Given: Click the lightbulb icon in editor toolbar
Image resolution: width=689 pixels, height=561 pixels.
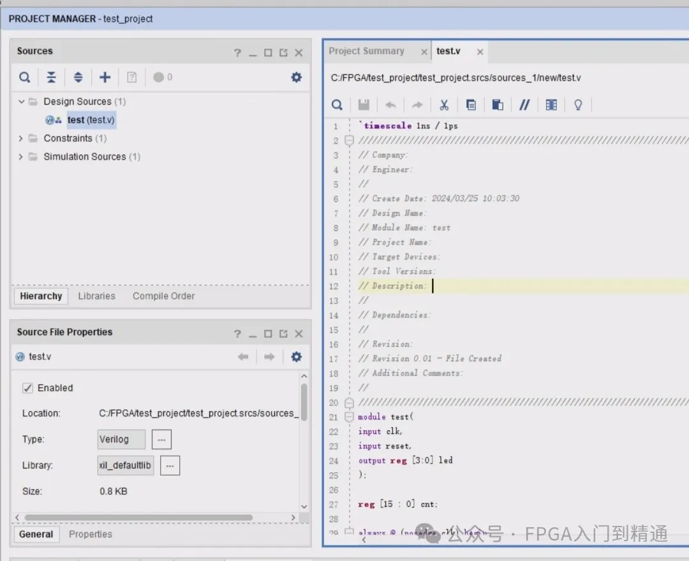Looking at the screenshot, I should 578,105.
